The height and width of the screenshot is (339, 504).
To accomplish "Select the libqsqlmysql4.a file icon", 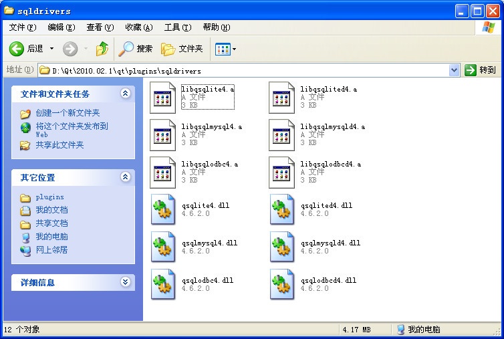I will pyautogui.click(x=162, y=135).
